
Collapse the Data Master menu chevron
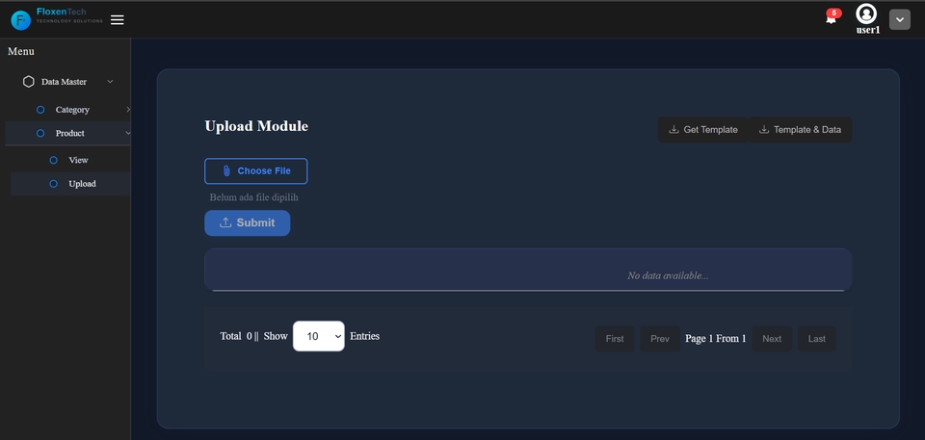point(110,82)
